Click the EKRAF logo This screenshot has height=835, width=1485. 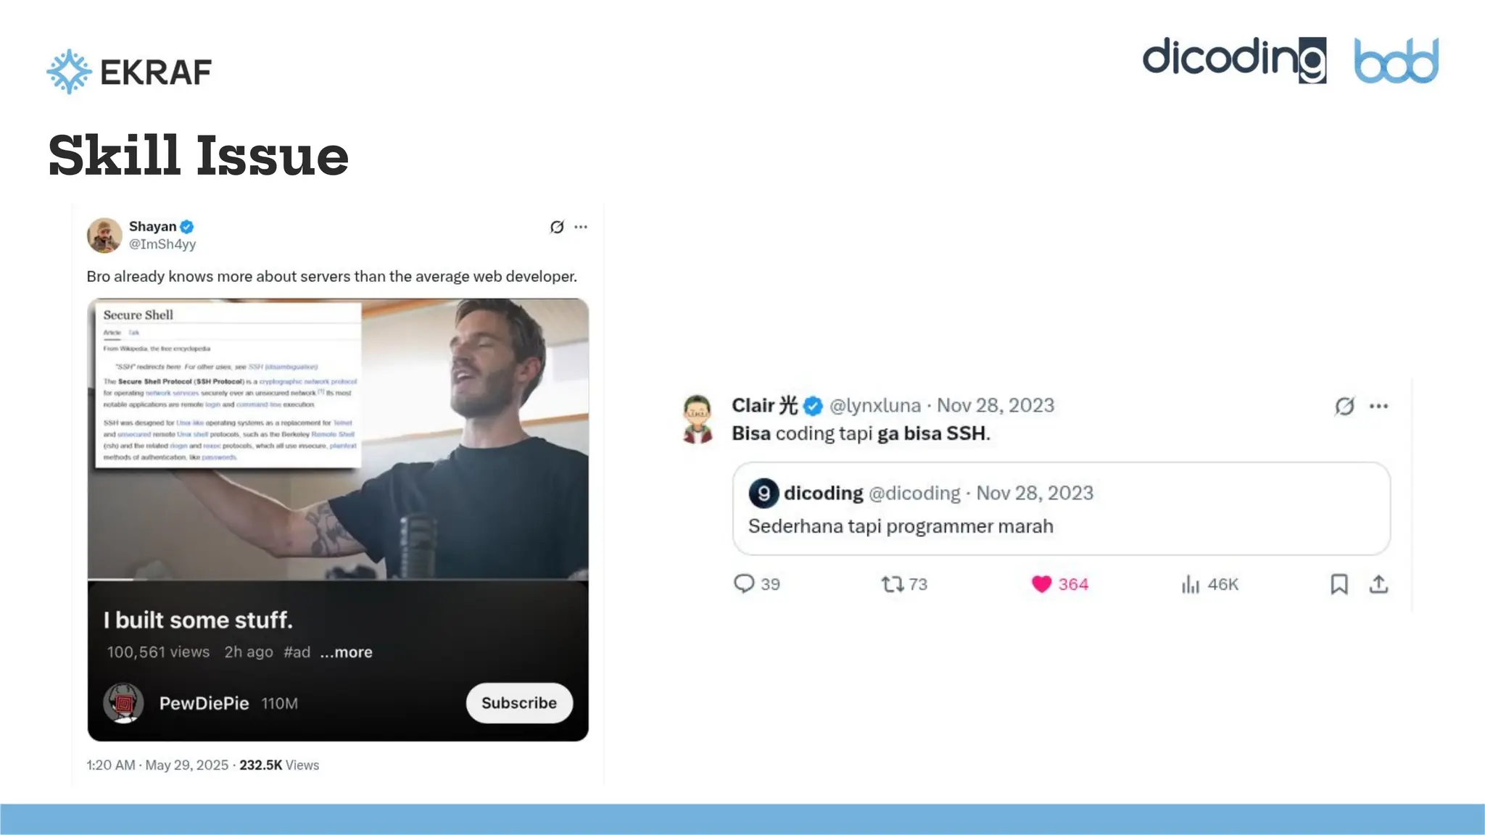[129, 71]
